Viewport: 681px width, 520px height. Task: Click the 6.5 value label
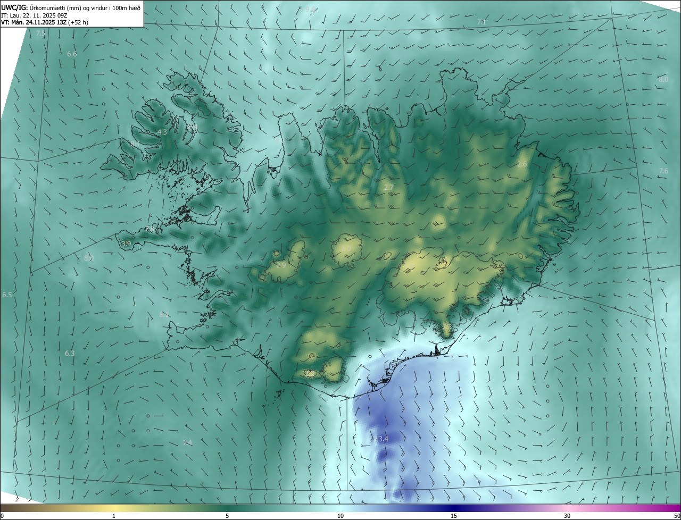pos(7,295)
